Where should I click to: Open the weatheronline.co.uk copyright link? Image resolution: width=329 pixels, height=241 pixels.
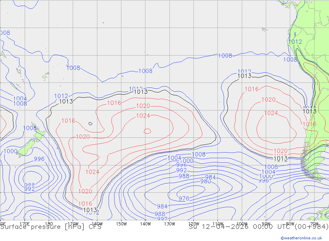[301, 238]
